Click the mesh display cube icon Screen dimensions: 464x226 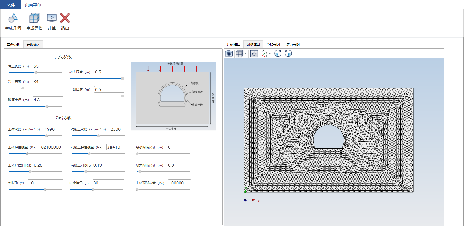[239, 53]
